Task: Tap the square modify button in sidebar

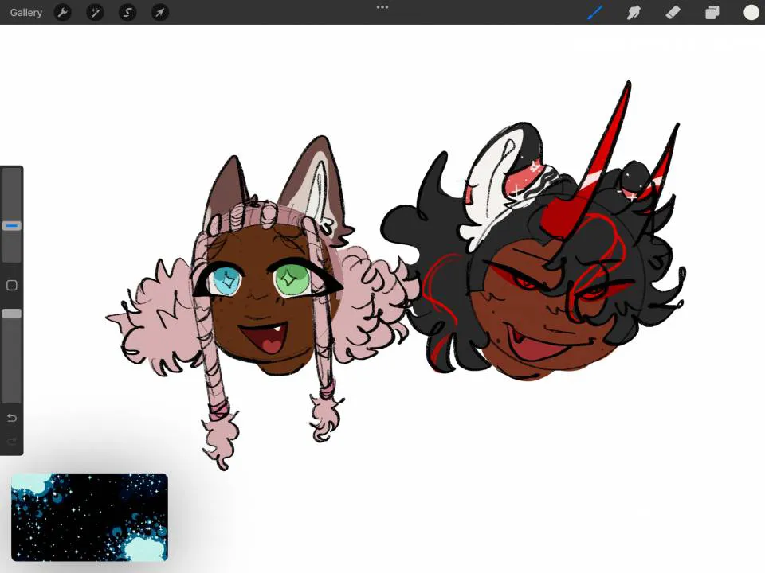Action: point(12,286)
